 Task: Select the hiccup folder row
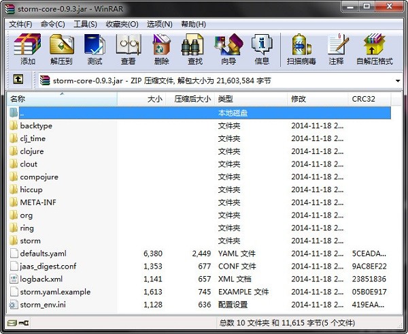199,189
